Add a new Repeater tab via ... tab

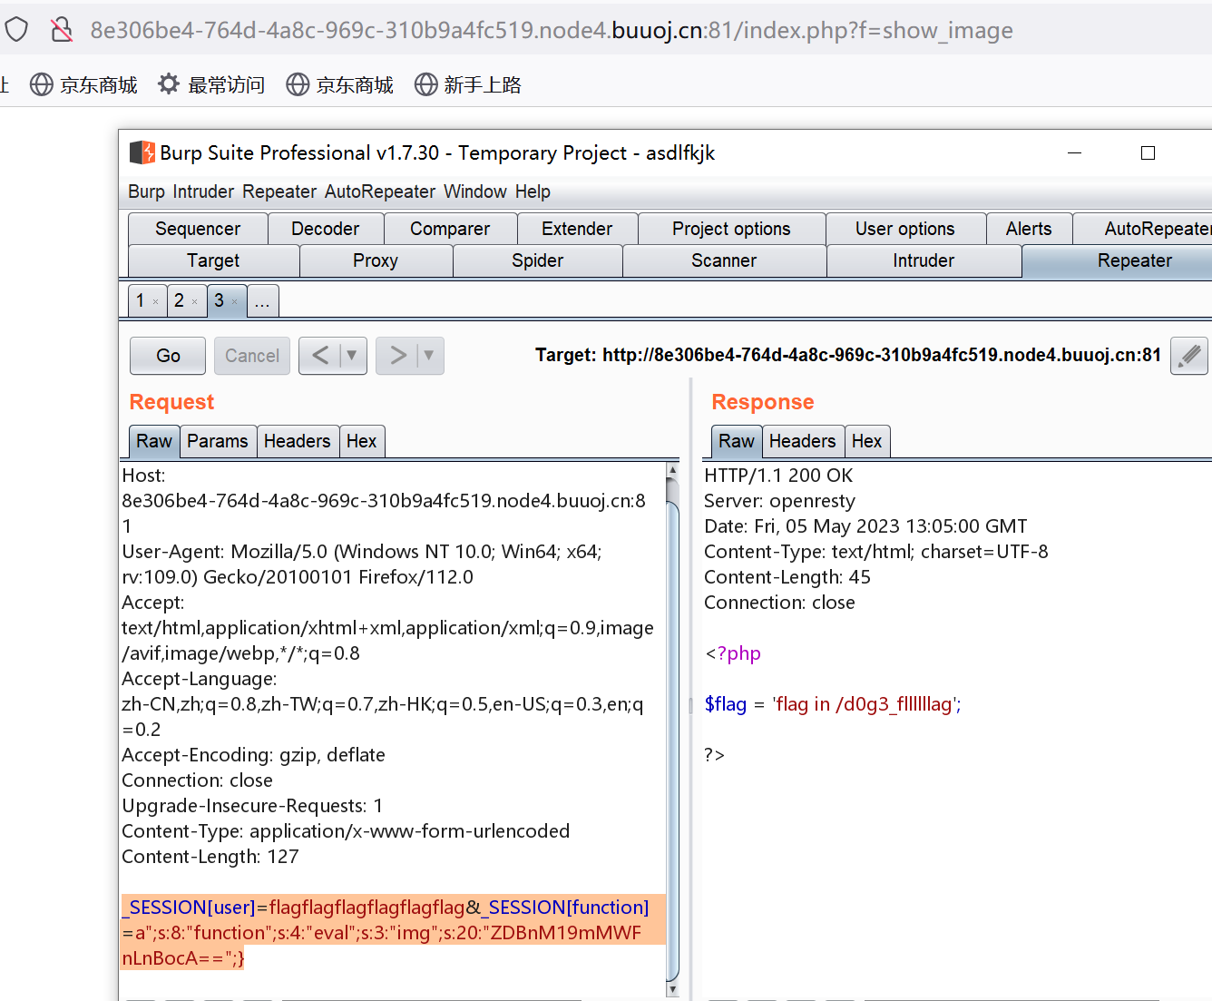262,300
